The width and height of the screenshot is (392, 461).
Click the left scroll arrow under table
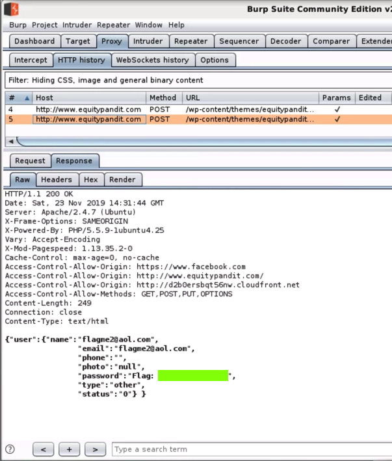point(11,141)
